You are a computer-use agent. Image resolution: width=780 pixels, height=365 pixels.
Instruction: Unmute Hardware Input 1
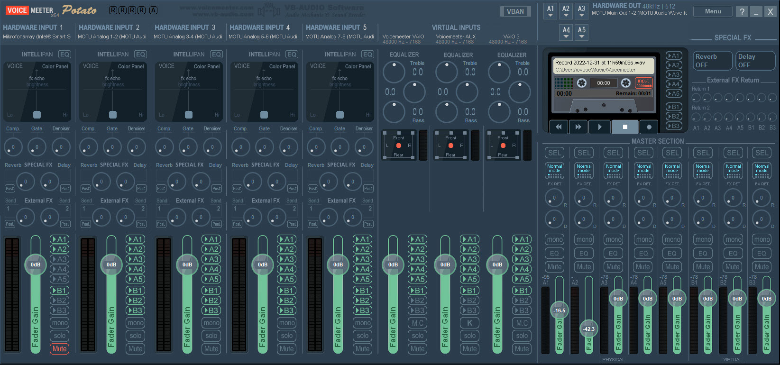pos(59,349)
